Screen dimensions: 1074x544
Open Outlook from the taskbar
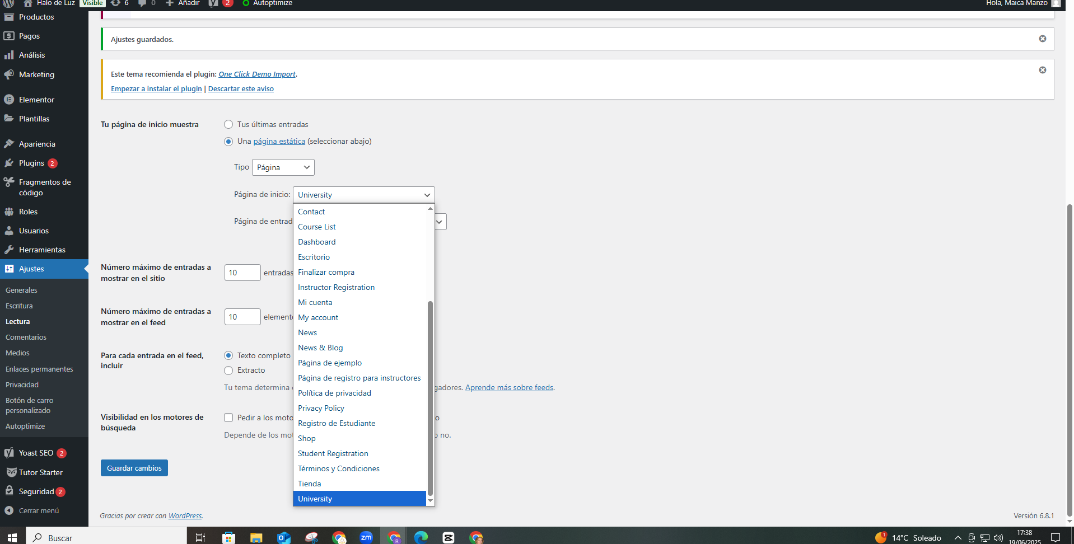[284, 538]
